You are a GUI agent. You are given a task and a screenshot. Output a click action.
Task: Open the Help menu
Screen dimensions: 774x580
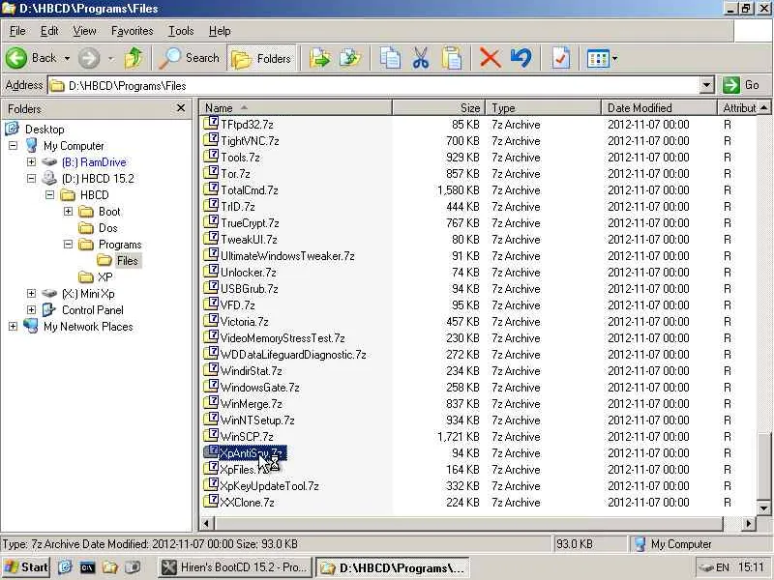point(220,31)
